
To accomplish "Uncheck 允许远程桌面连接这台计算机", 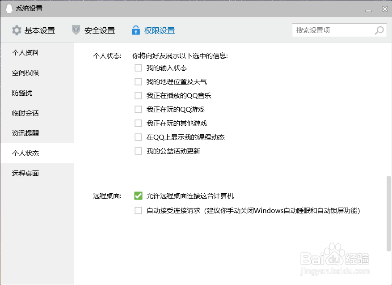I will pos(138,196).
